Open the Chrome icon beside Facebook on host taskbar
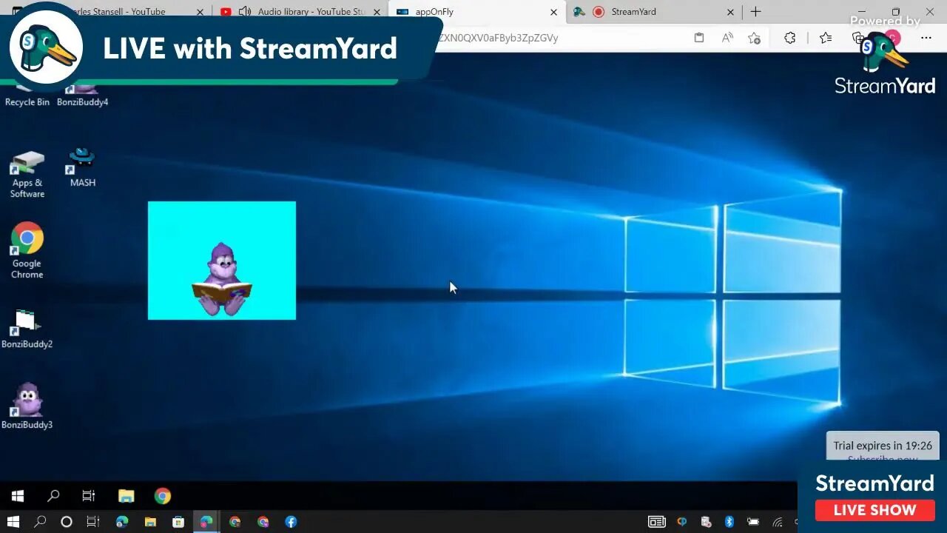 point(263,522)
